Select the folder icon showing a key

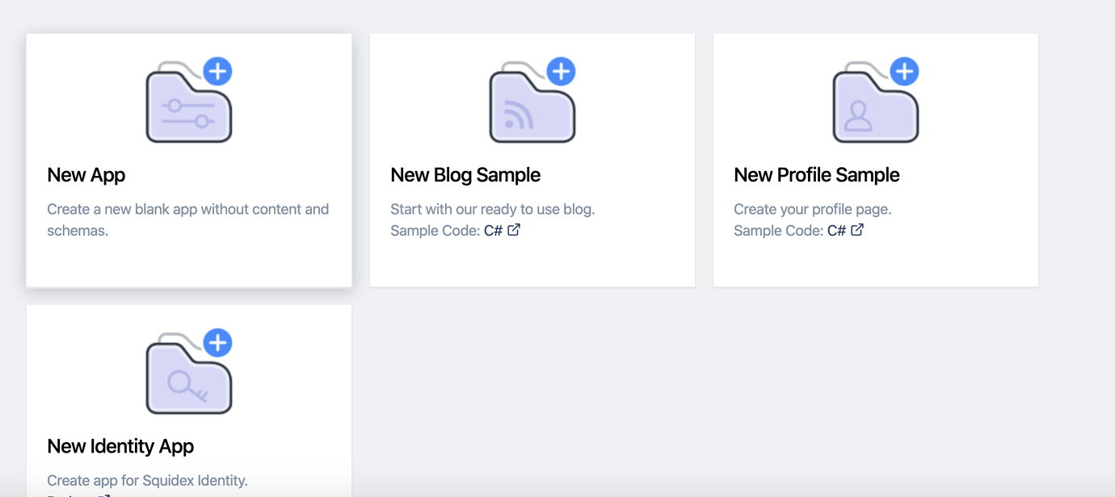tap(188, 371)
